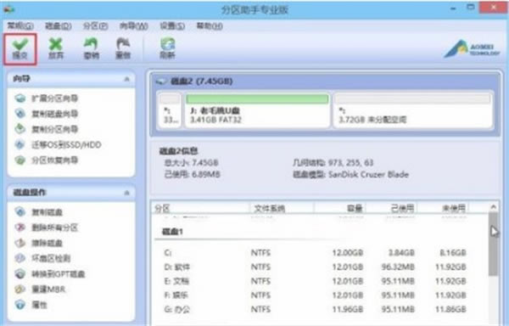Click the partition list scrollbar up arrow
The height and width of the screenshot is (326, 509).
493,207
